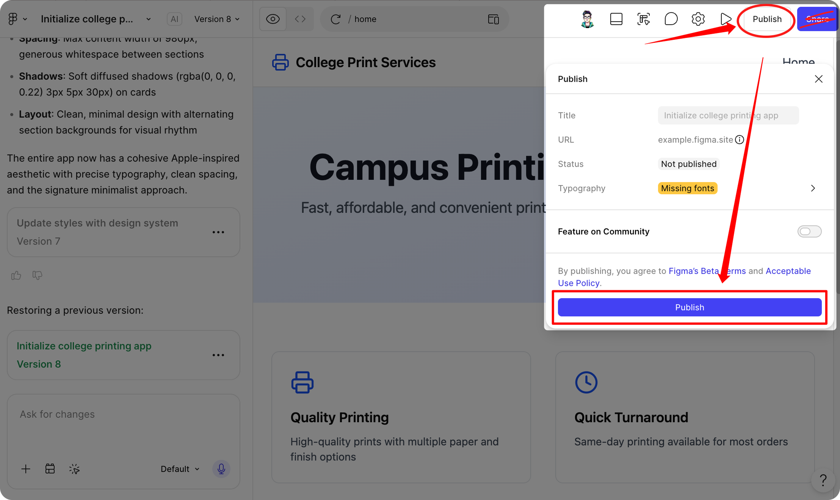This screenshot has width=840, height=500.
Task: Click the microphone voice input button
Action: point(221,469)
